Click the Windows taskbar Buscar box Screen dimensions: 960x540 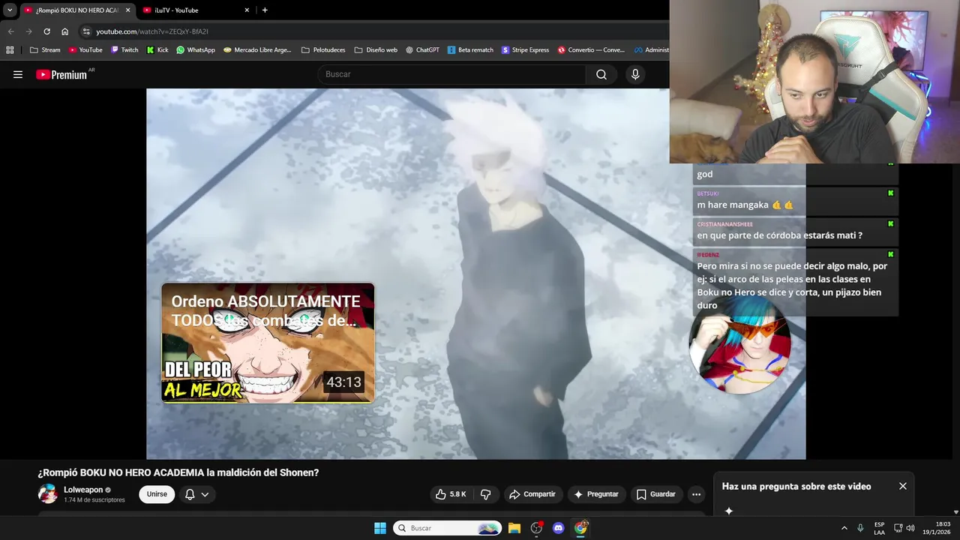(x=447, y=528)
